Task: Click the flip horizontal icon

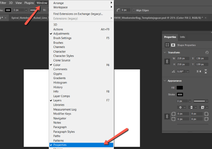Action: (x=199, y=71)
